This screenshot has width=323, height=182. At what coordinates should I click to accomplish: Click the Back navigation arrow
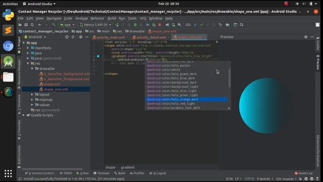(40, 25)
